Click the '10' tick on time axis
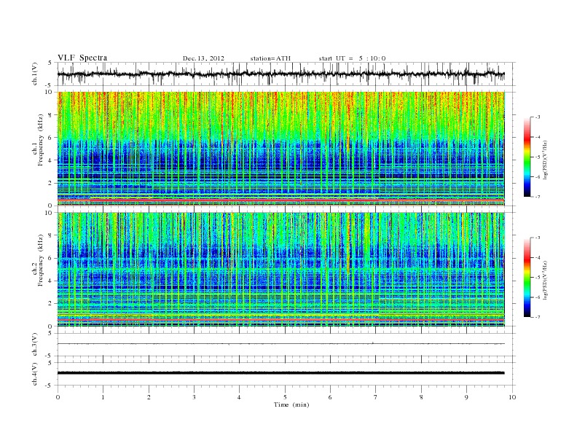The image size is (577, 446). point(512,397)
